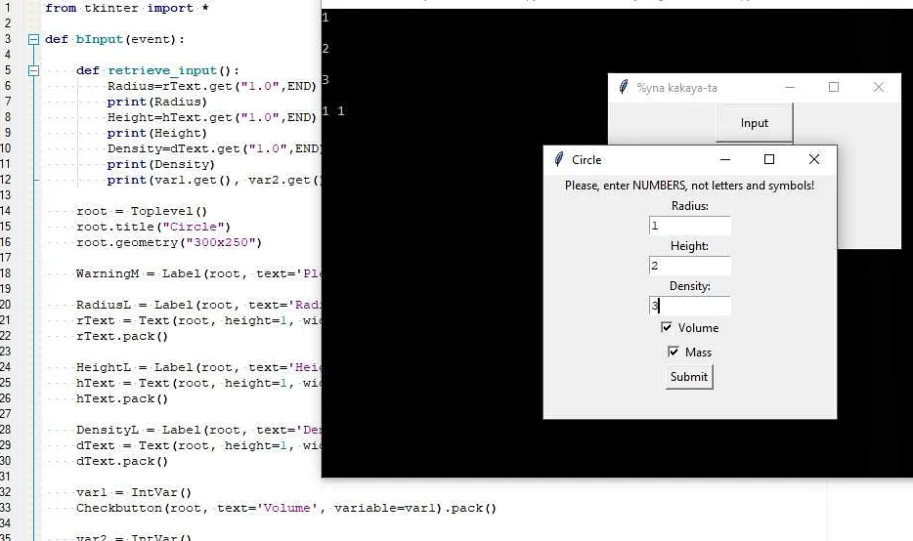Maximize the %yna kakaya-ta window
The height and width of the screenshot is (541, 913).
click(834, 88)
